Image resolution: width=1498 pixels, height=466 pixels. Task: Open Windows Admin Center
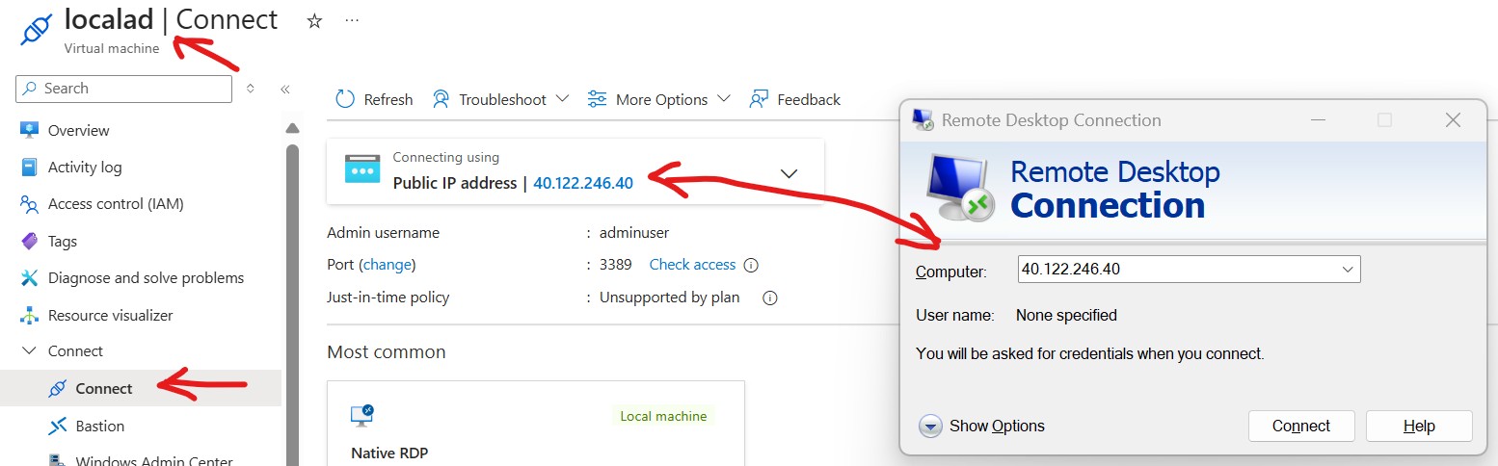(154, 460)
